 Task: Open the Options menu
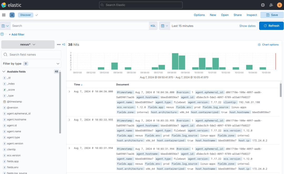[x=199, y=15]
